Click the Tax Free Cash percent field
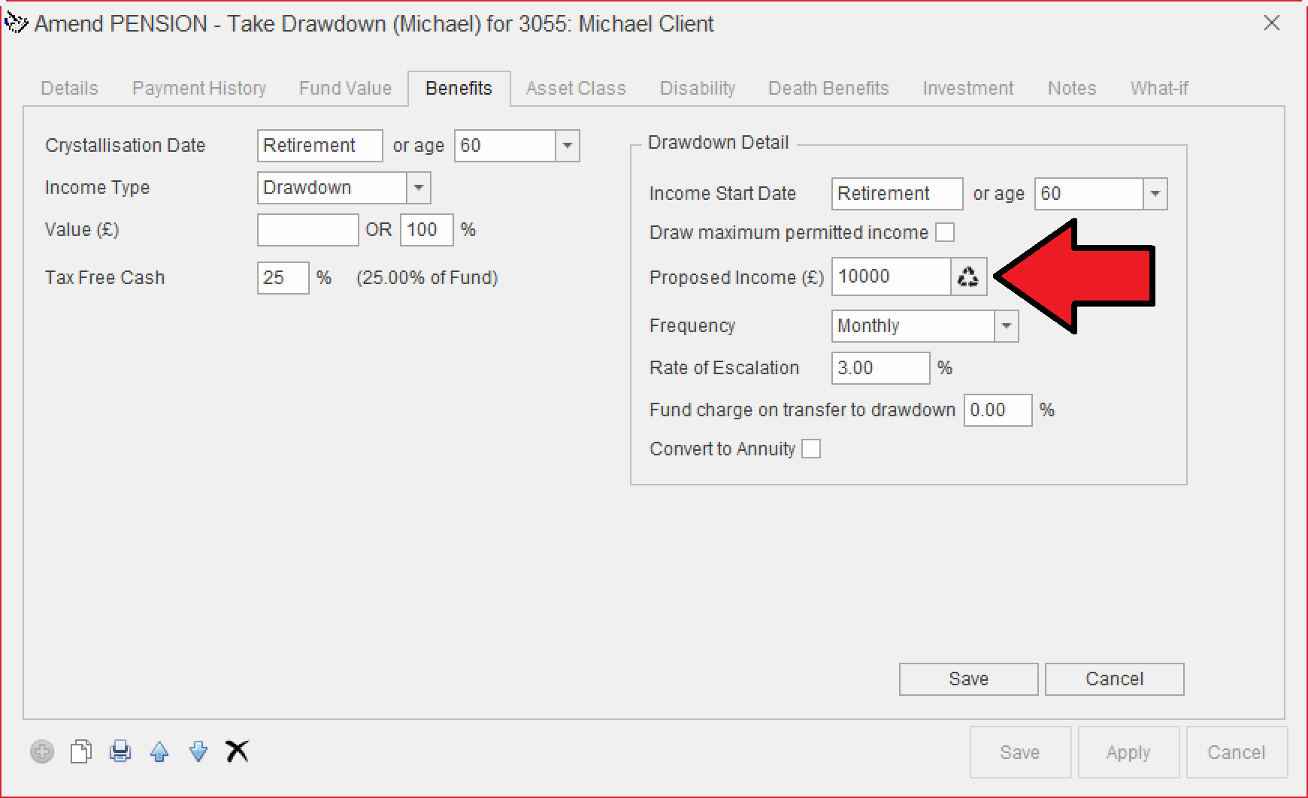The image size is (1308, 798). tap(283, 277)
